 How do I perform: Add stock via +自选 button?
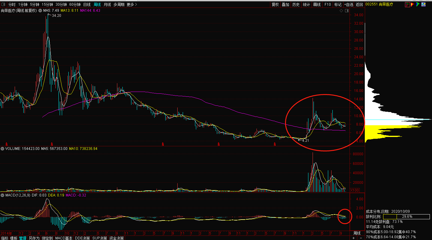(349, 5)
